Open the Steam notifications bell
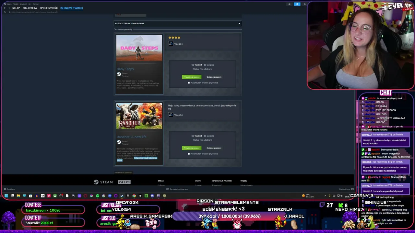415x233 pixels. [304, 4]
